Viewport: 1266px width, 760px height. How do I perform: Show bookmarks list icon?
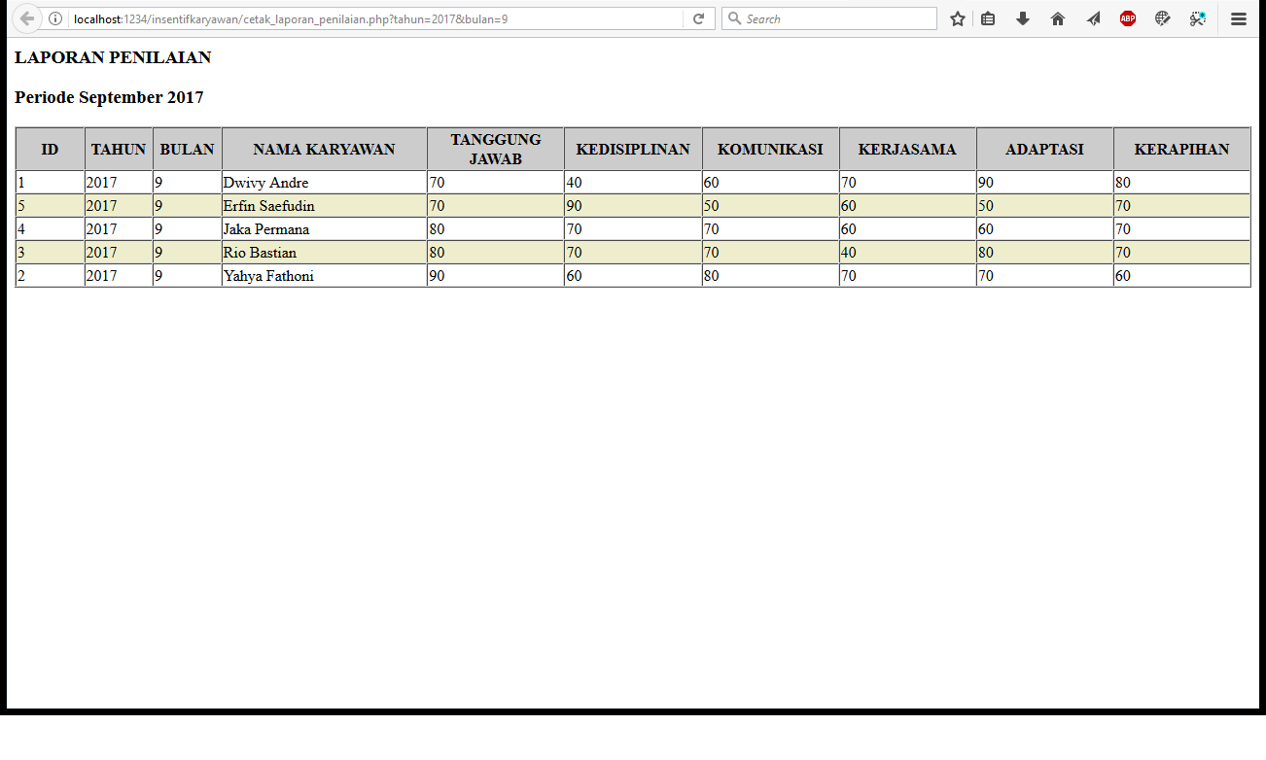pos(988,18)
